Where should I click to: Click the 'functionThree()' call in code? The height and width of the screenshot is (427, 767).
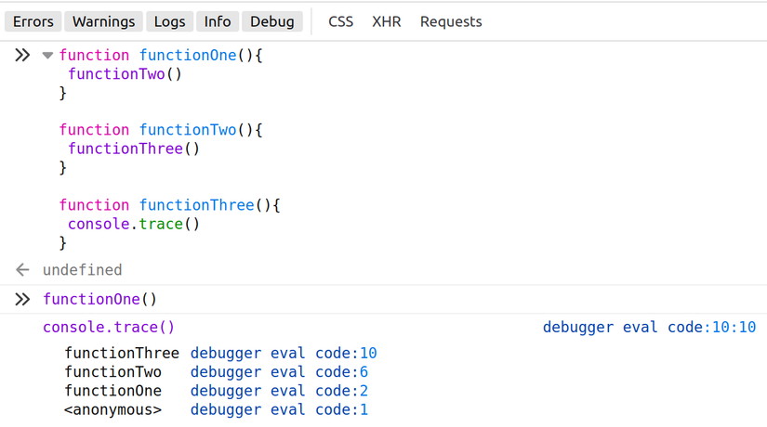coord(134,149)
